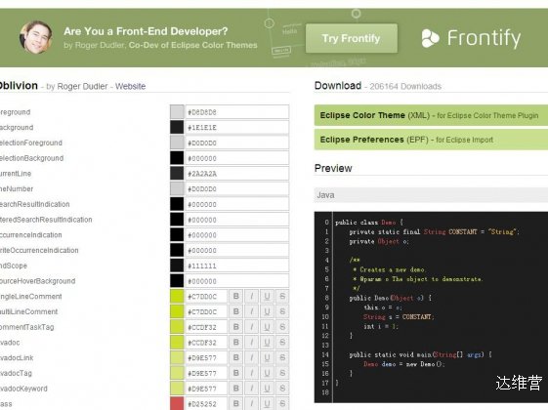Click the filteredSearchResultIndication label

46,220
